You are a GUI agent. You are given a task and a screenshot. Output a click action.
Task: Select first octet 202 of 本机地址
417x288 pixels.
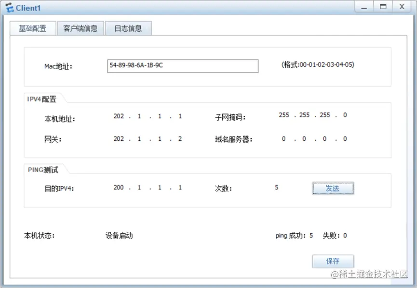119,116
